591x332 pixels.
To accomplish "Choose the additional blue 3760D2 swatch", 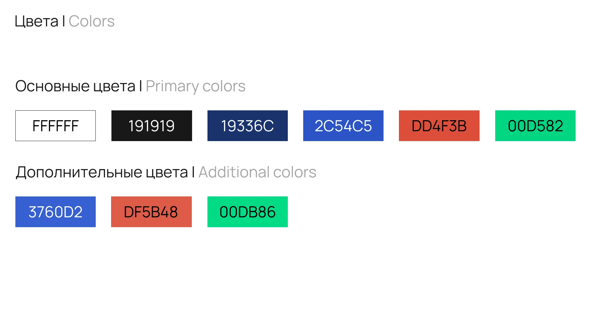I will click(55, 212).
